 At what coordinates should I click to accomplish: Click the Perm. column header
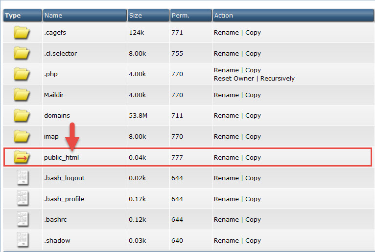click(180, 16)
